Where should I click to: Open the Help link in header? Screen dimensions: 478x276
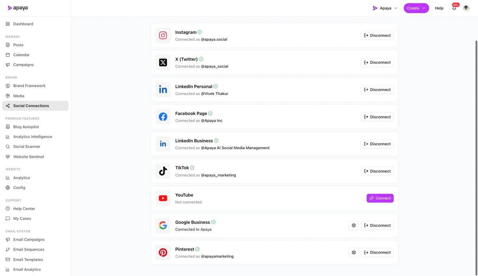point(439,8)
